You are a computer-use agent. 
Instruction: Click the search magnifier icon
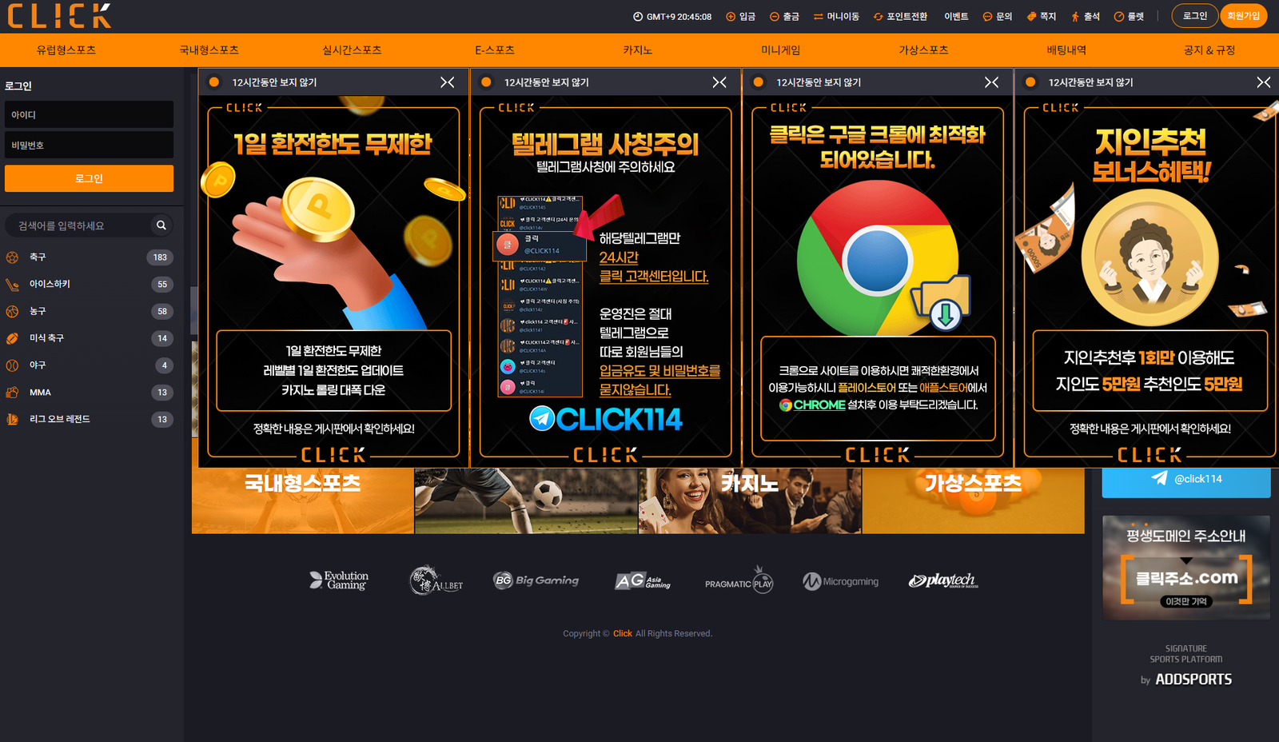(161, 225)
